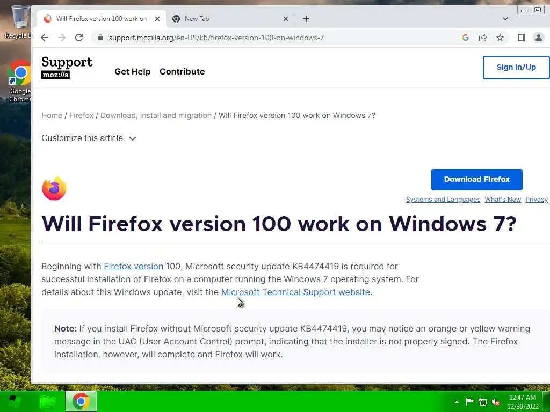Screen dimensions: 550x412
Task: Click the Download Firefox button
Action: pos(477,179)
